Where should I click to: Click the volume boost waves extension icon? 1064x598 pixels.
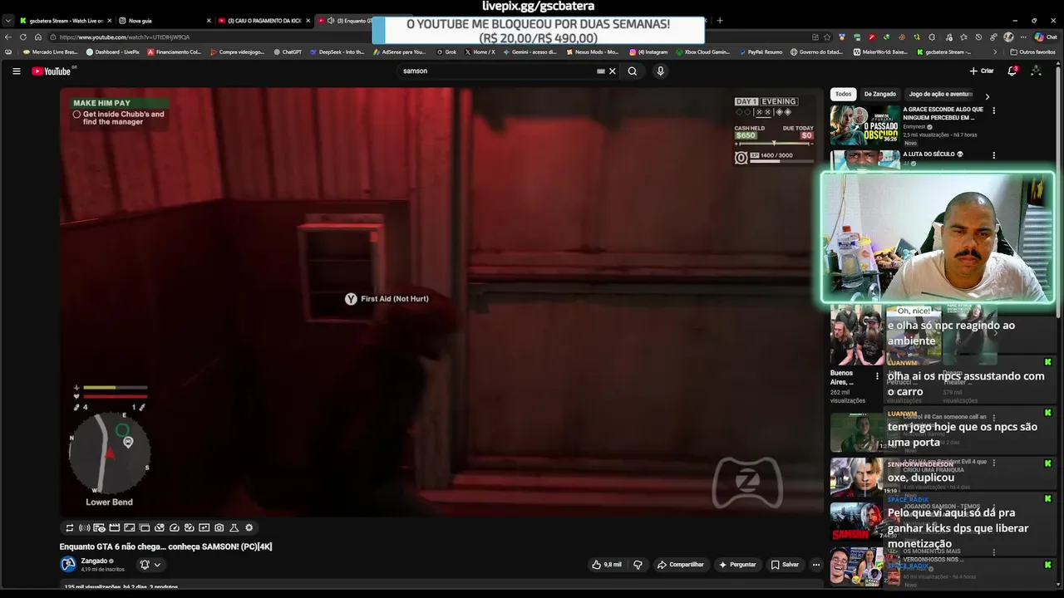coord(84,527)
